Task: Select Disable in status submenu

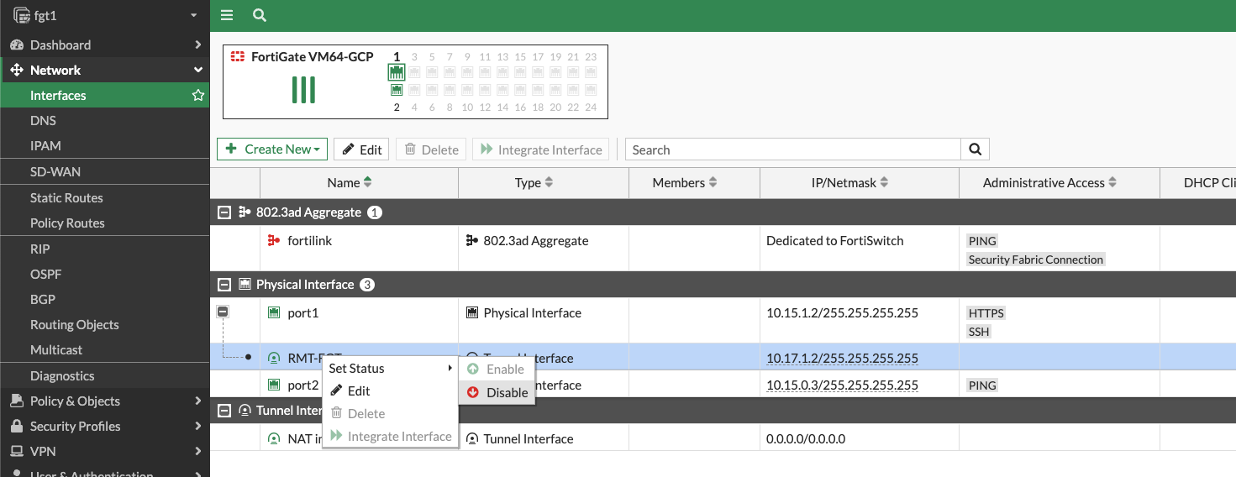Action: 497,392
